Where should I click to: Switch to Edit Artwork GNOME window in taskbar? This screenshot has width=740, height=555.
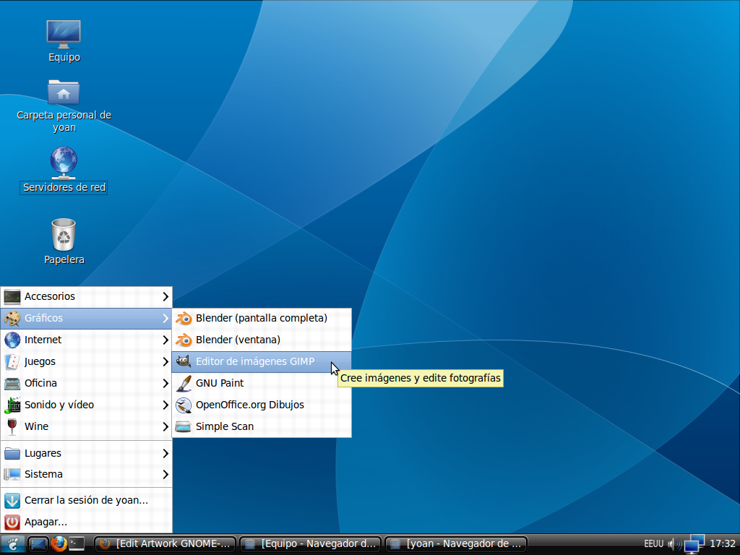pyautogui.click(x=165, y=543)
